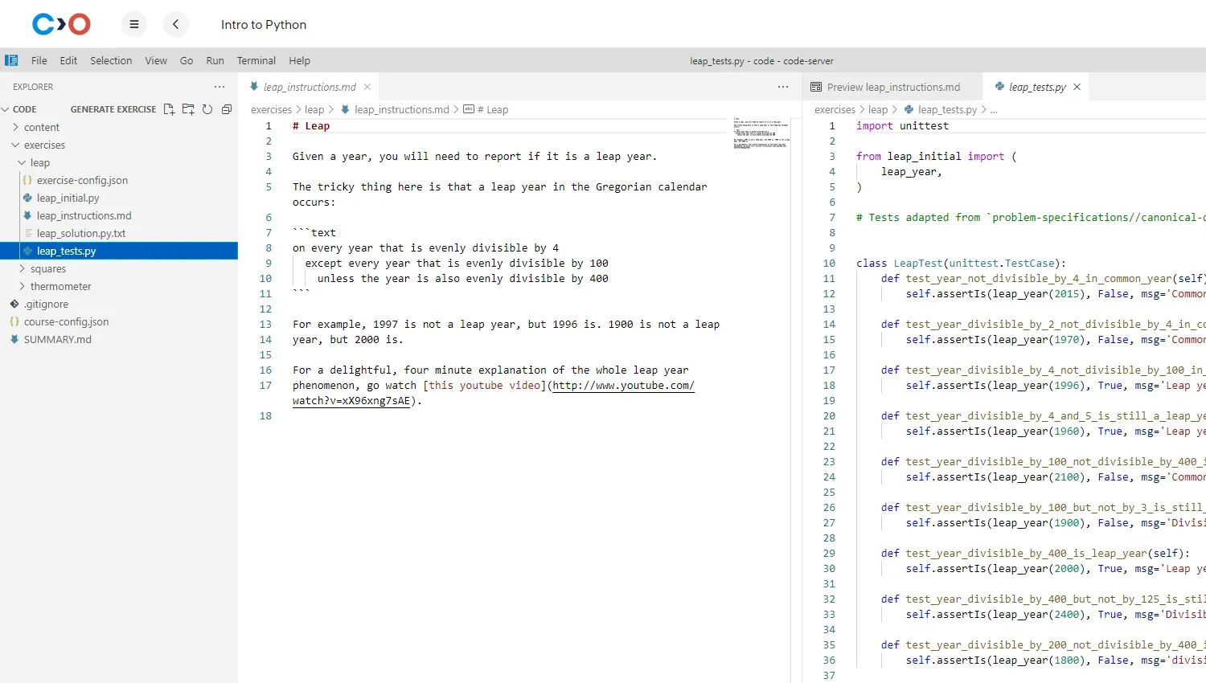Open the File menu
The image size is (1206, 683).
click(39, 60)
